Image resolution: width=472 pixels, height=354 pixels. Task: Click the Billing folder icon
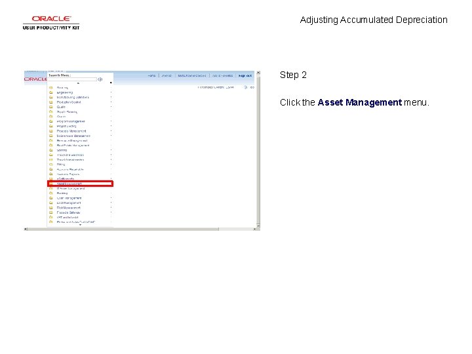pos(51,165)
